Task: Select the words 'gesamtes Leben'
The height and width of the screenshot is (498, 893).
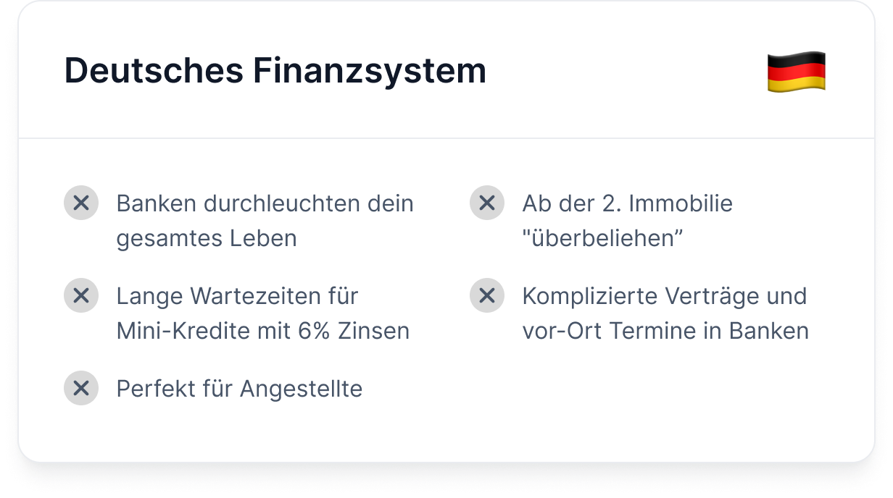Action: pos(207,238)
